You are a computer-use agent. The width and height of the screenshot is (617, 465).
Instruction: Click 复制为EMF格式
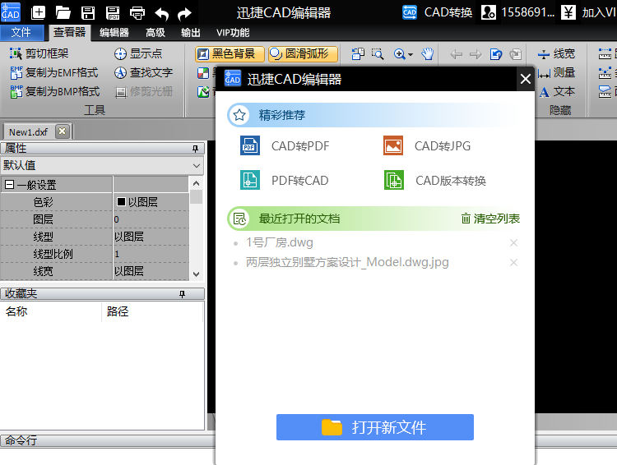pos(54,73)
